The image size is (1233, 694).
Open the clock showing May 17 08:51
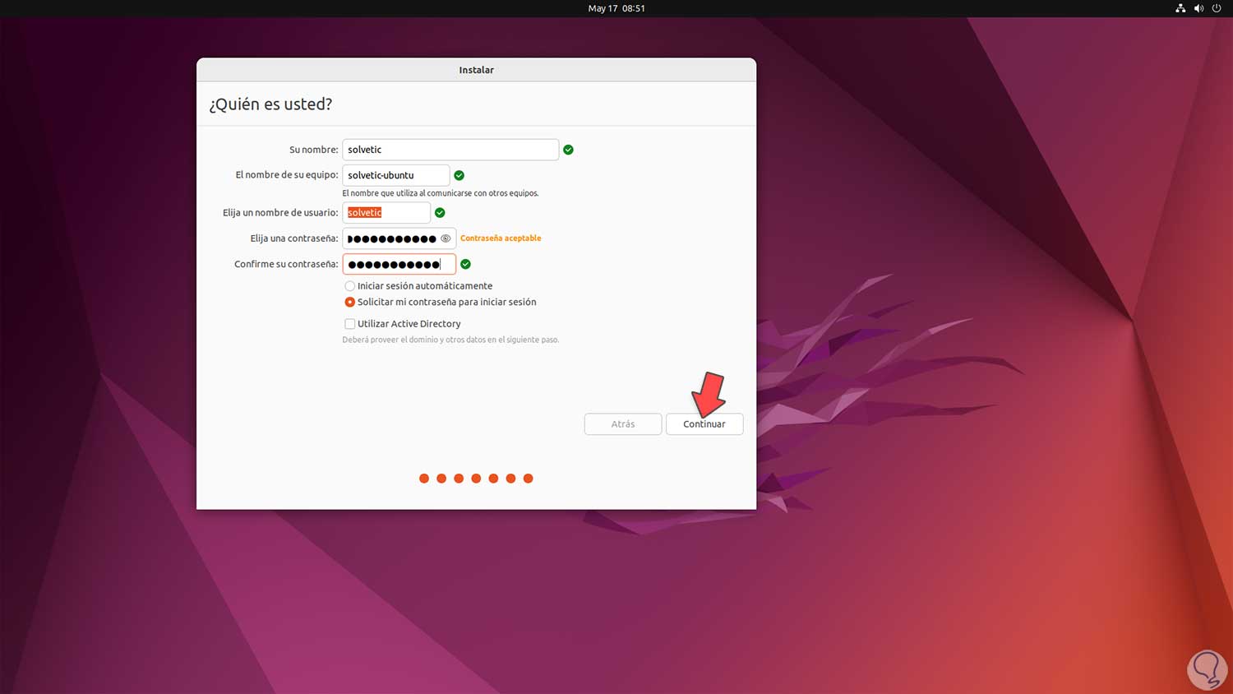coord(616,8)
